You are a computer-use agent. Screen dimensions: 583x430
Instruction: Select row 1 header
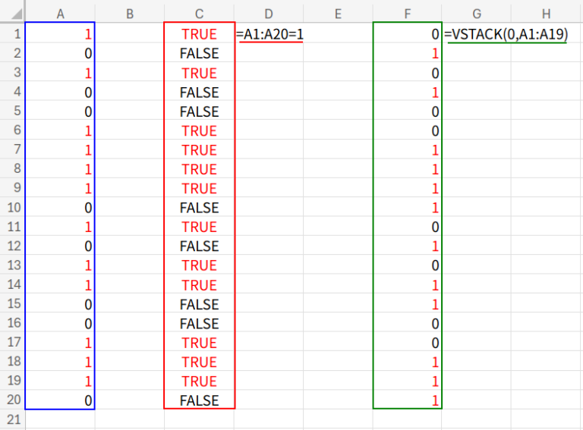12,34
